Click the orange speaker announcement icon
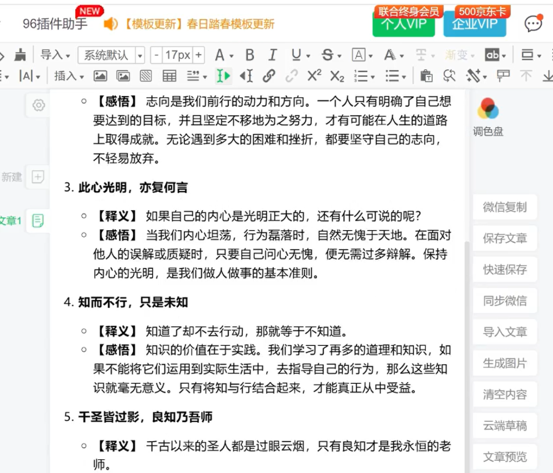 click(111, 24)
